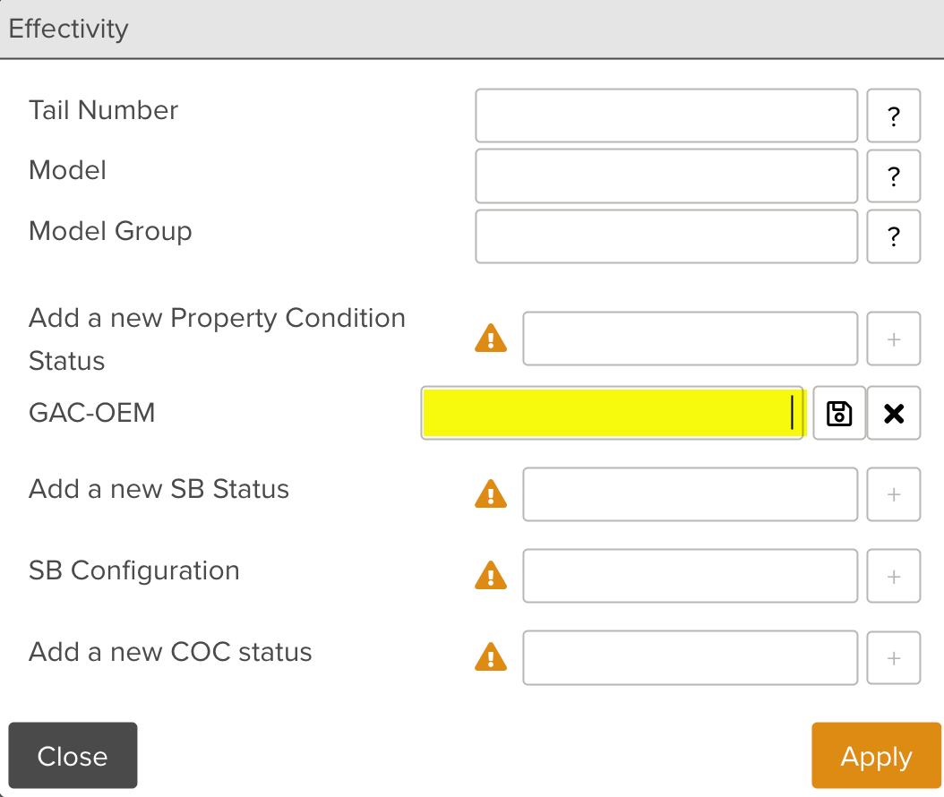The height and width of the screenshot is (797, 944).
Task: Save the GAC-OEM entry with floppy icon
Action: (x=839, y=413)
